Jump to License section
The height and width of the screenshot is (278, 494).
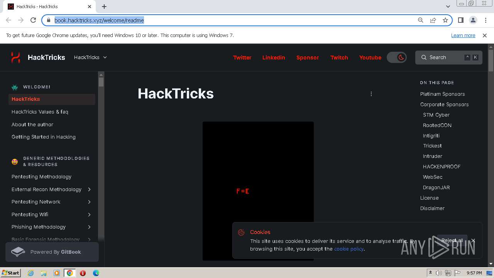(429, 198)
